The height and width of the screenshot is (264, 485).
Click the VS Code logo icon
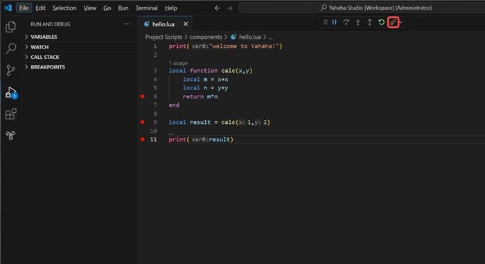[x=8, y=8]
